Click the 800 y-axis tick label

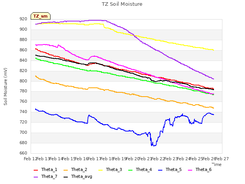pyautogui.click(x=23, y=81)
